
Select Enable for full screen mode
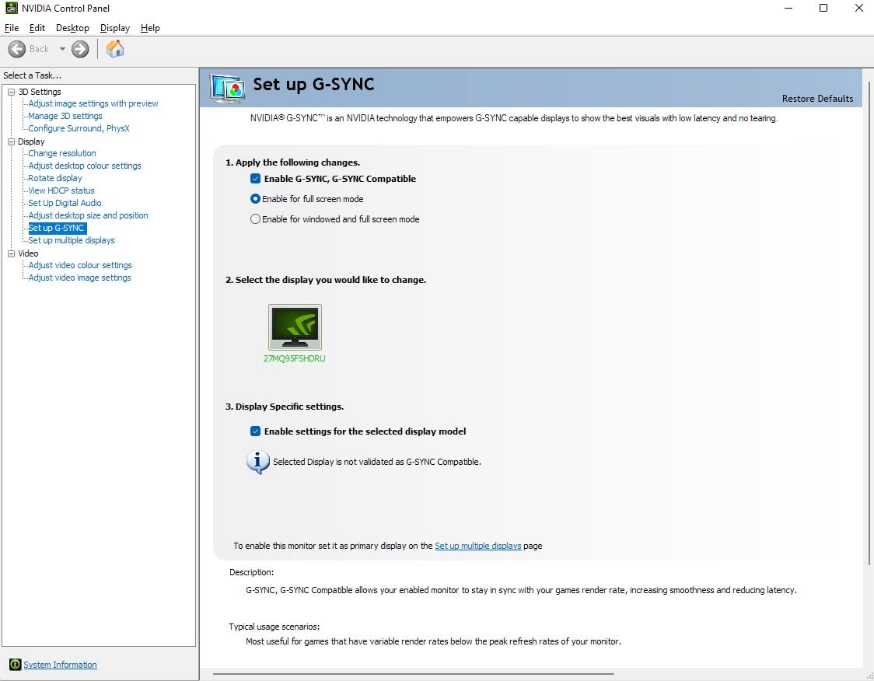(255, 198)
